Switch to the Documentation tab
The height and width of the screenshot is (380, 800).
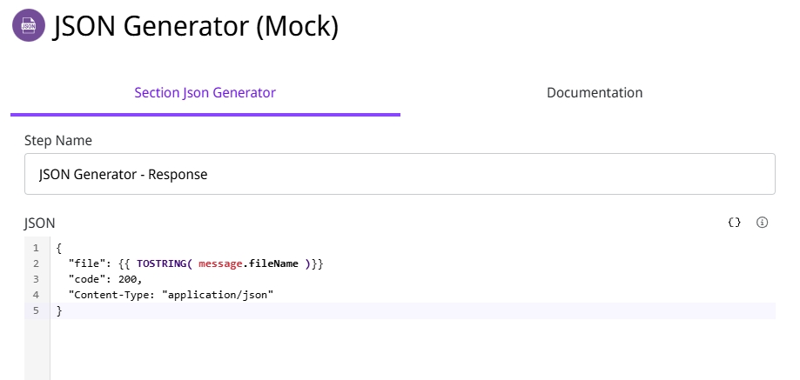[595, 92]
